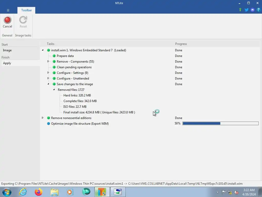Open the monitor app in taskbar
The image size is (262, 197).
118,192
